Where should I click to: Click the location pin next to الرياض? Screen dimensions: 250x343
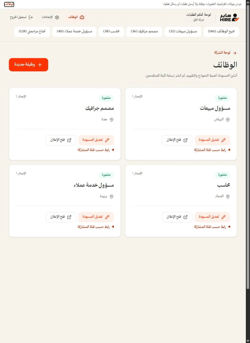click(x=228, y=120)
